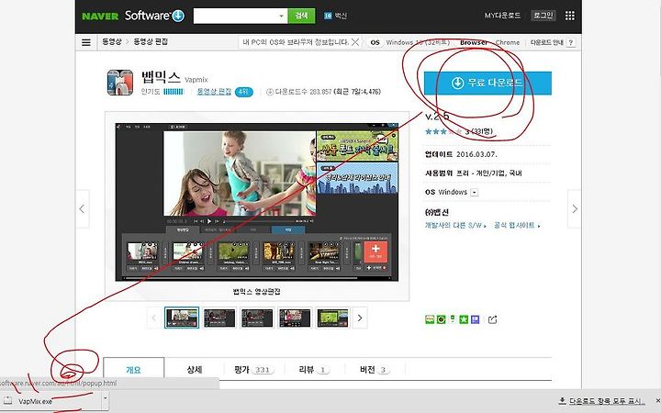Image resolution: width=661 pixels, height=413 pixels.
Task: Open 개발사의 다른 S/W link
Action: point(455,226)
